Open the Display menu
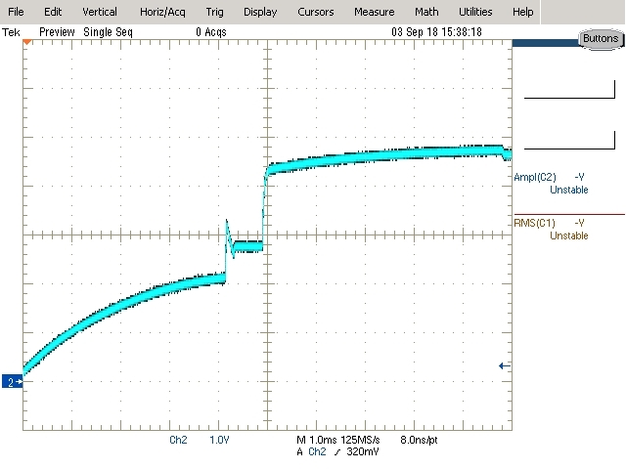This screenshot has width=626, height=469. click(x=260, y=12)
